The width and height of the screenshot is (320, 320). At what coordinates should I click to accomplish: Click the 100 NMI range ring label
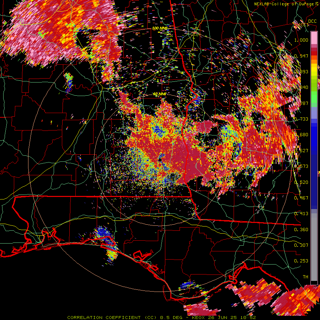pos(159,28)
